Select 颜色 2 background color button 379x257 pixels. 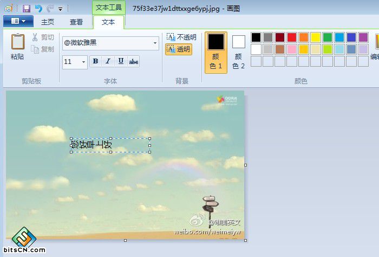238,53
